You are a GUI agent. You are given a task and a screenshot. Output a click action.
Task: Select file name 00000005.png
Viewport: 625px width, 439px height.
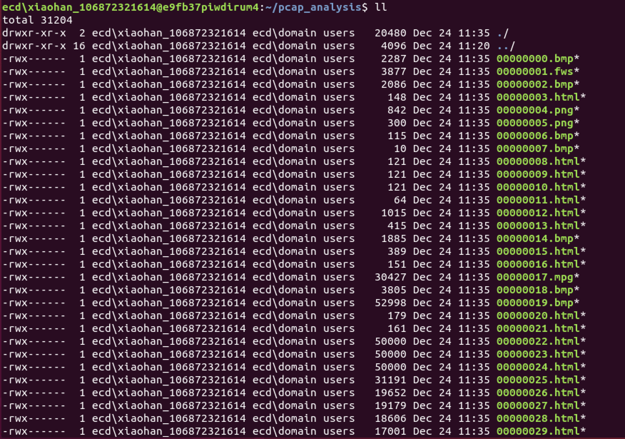[535, 123]
